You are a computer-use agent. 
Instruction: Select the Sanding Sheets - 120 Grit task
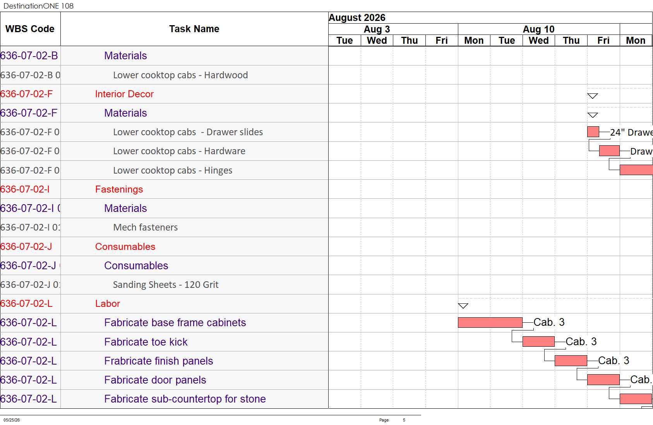click(x=166, y=285)
